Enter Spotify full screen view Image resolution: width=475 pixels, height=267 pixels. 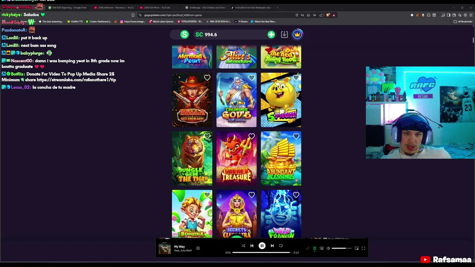[x=364, y=248]
